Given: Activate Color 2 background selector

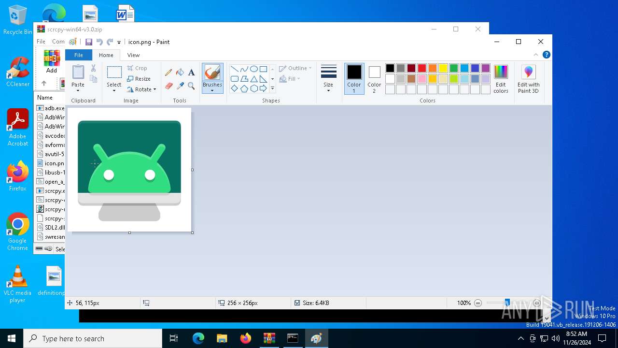Looking at the screenshot, I should [374, 79].
